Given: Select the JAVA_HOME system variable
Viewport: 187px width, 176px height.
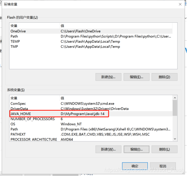Looking at the screenshot, I should coord(91,114).
